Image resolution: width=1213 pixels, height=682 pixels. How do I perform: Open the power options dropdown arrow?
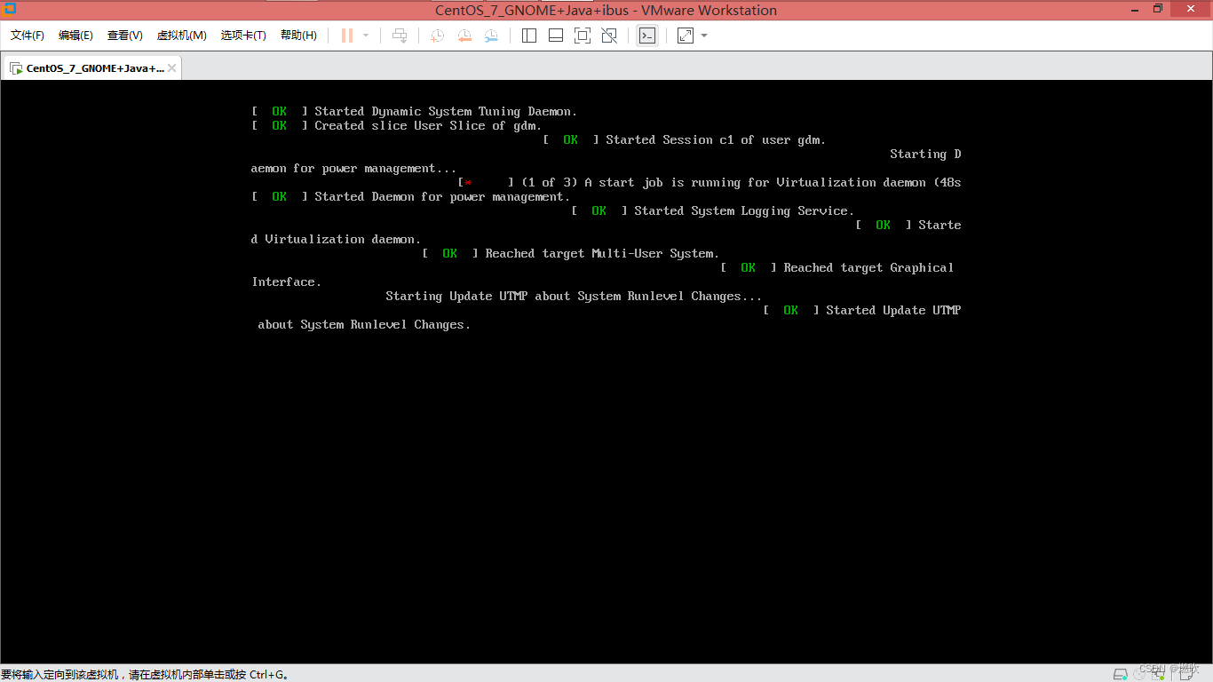coord(366,36)
